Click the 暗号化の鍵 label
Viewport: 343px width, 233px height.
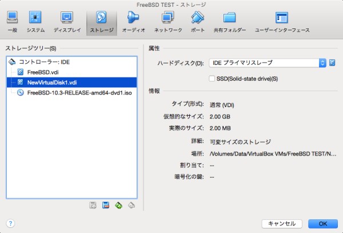(x=189, y=177)
